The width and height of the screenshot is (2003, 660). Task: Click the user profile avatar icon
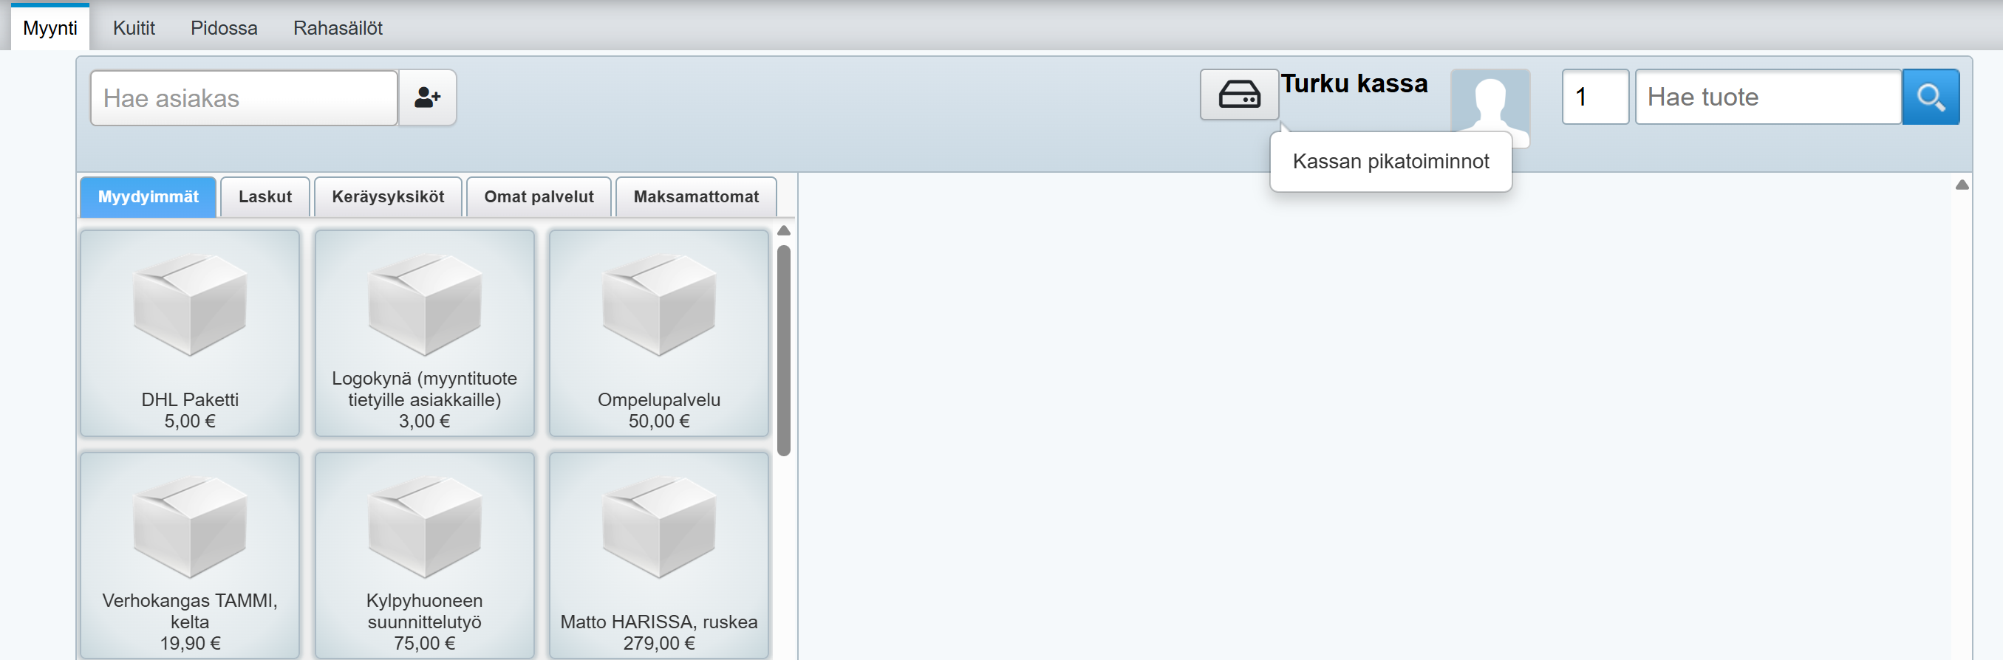pyautogui.click(x=1489, y=101)
